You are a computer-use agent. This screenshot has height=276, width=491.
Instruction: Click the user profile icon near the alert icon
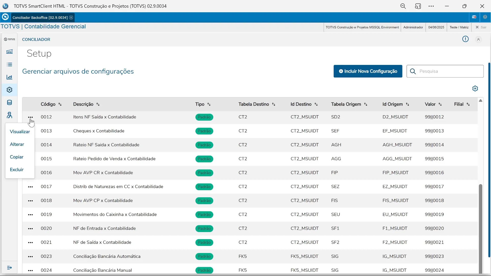point(478,39)
